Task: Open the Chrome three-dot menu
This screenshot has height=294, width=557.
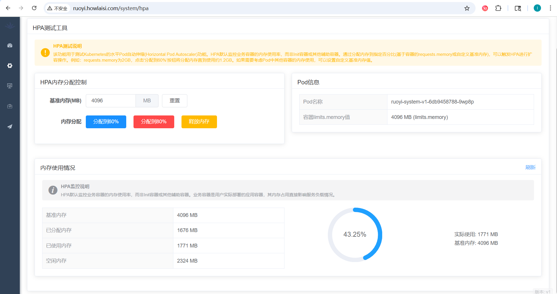Action: (550, 8)
